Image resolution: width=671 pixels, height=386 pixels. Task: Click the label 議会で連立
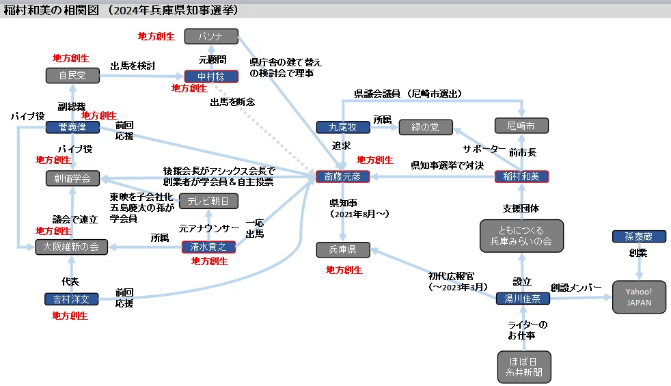click(x=75, y=219)
